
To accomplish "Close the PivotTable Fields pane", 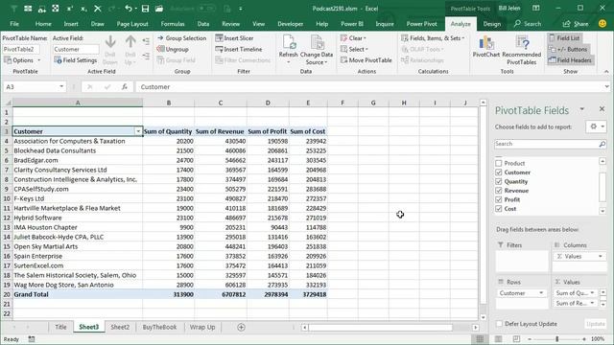I will (602, 109).
